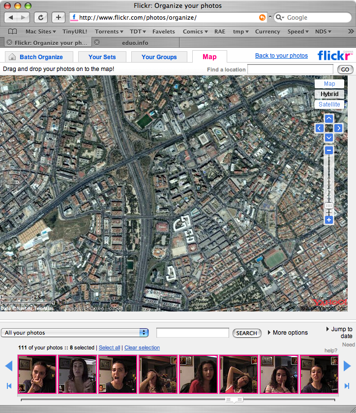
Task: Open the Your Groups tab
Action: (x=159, y=57)
